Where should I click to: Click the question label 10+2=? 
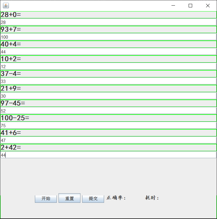(108, 59)
